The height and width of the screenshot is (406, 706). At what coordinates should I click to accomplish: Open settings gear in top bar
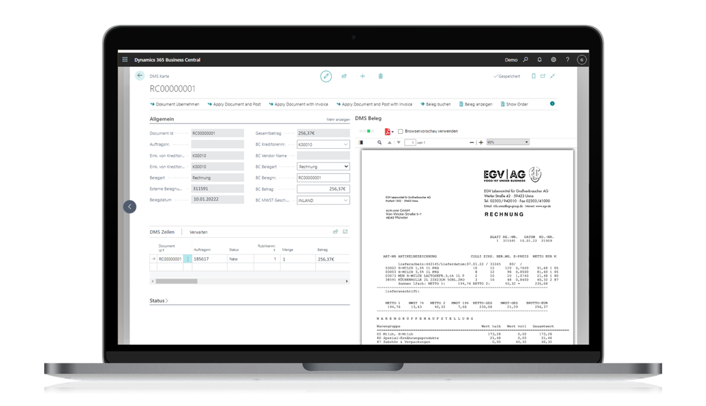coord(554,59)
